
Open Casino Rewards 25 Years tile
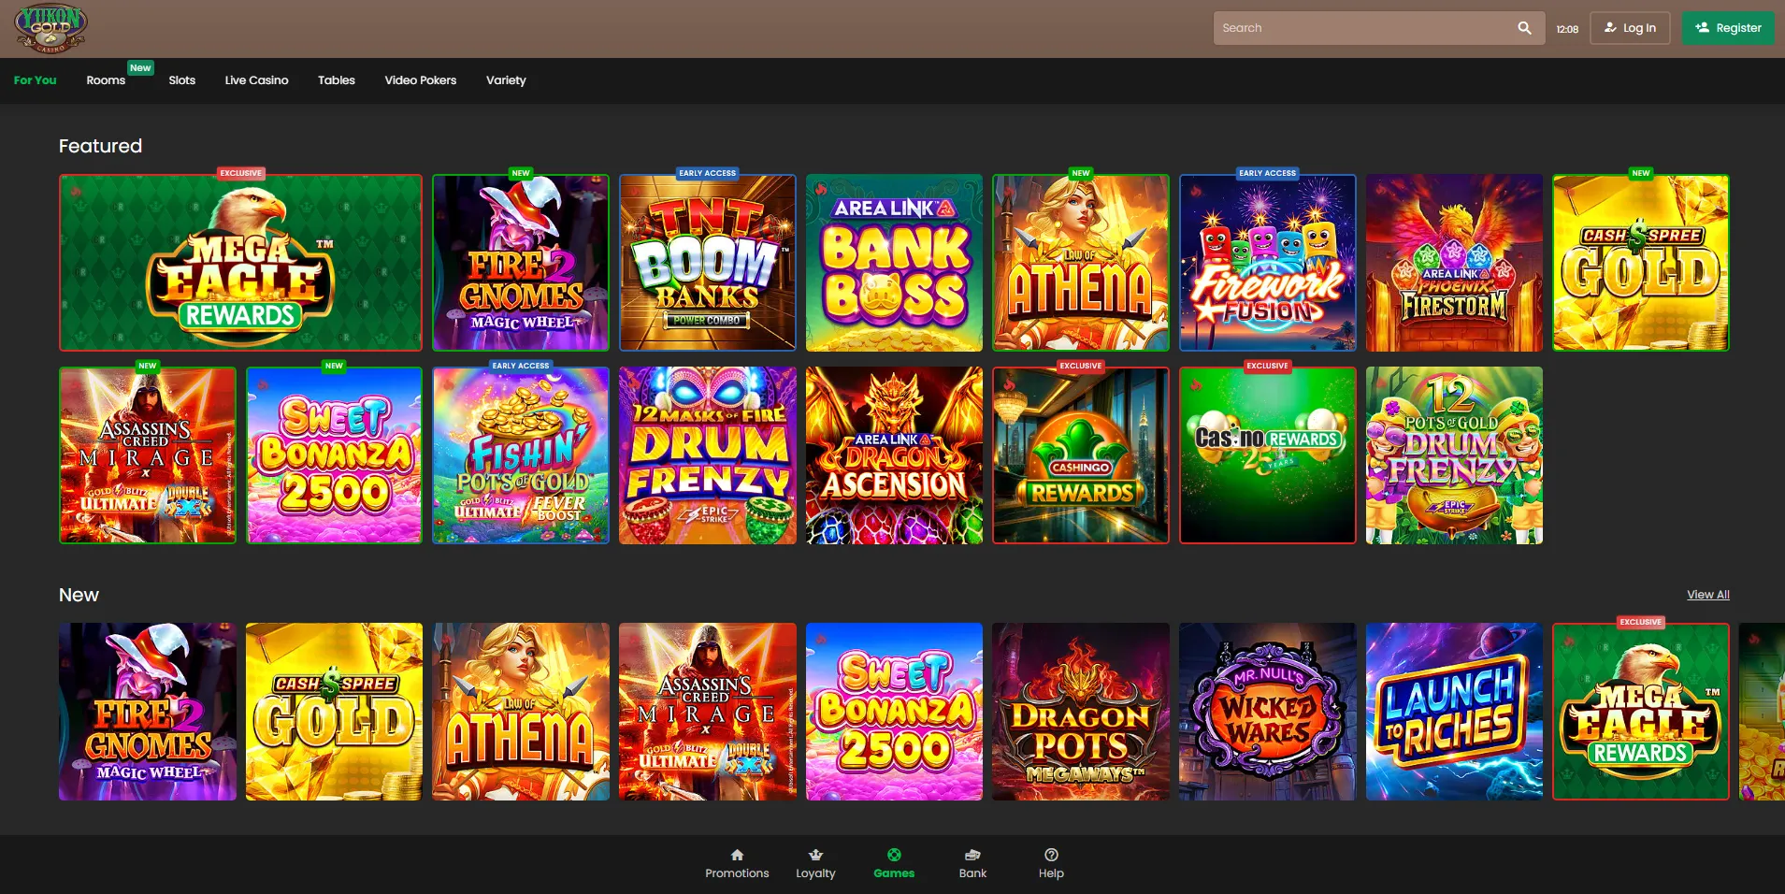click(1268, 455)
